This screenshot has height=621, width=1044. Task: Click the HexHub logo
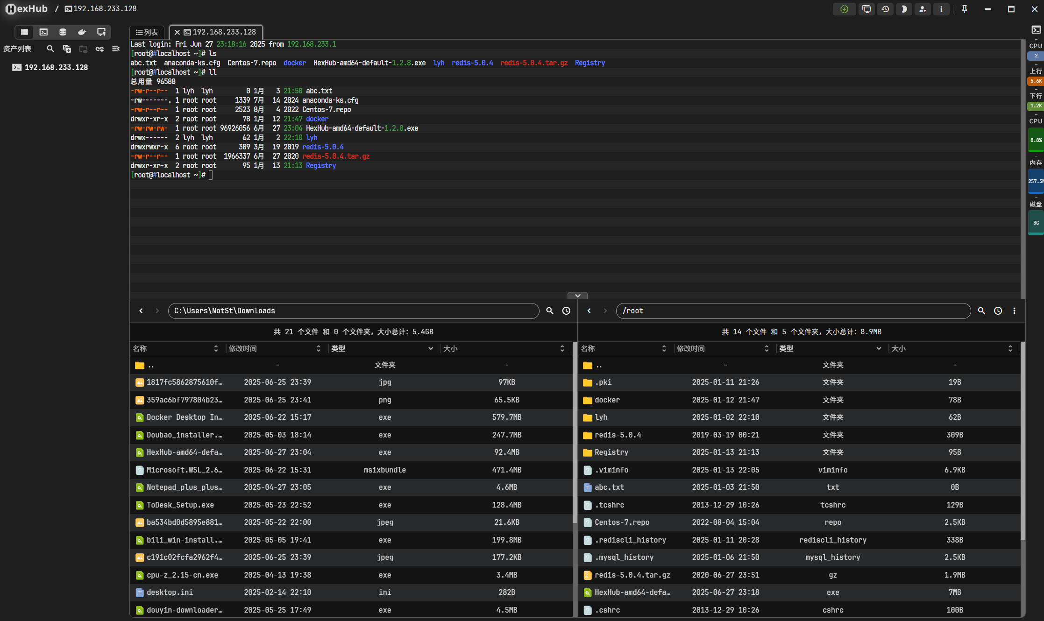(27, 8)
